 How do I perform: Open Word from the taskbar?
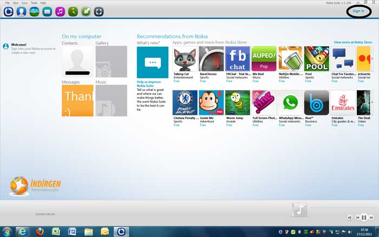(72, 232)
